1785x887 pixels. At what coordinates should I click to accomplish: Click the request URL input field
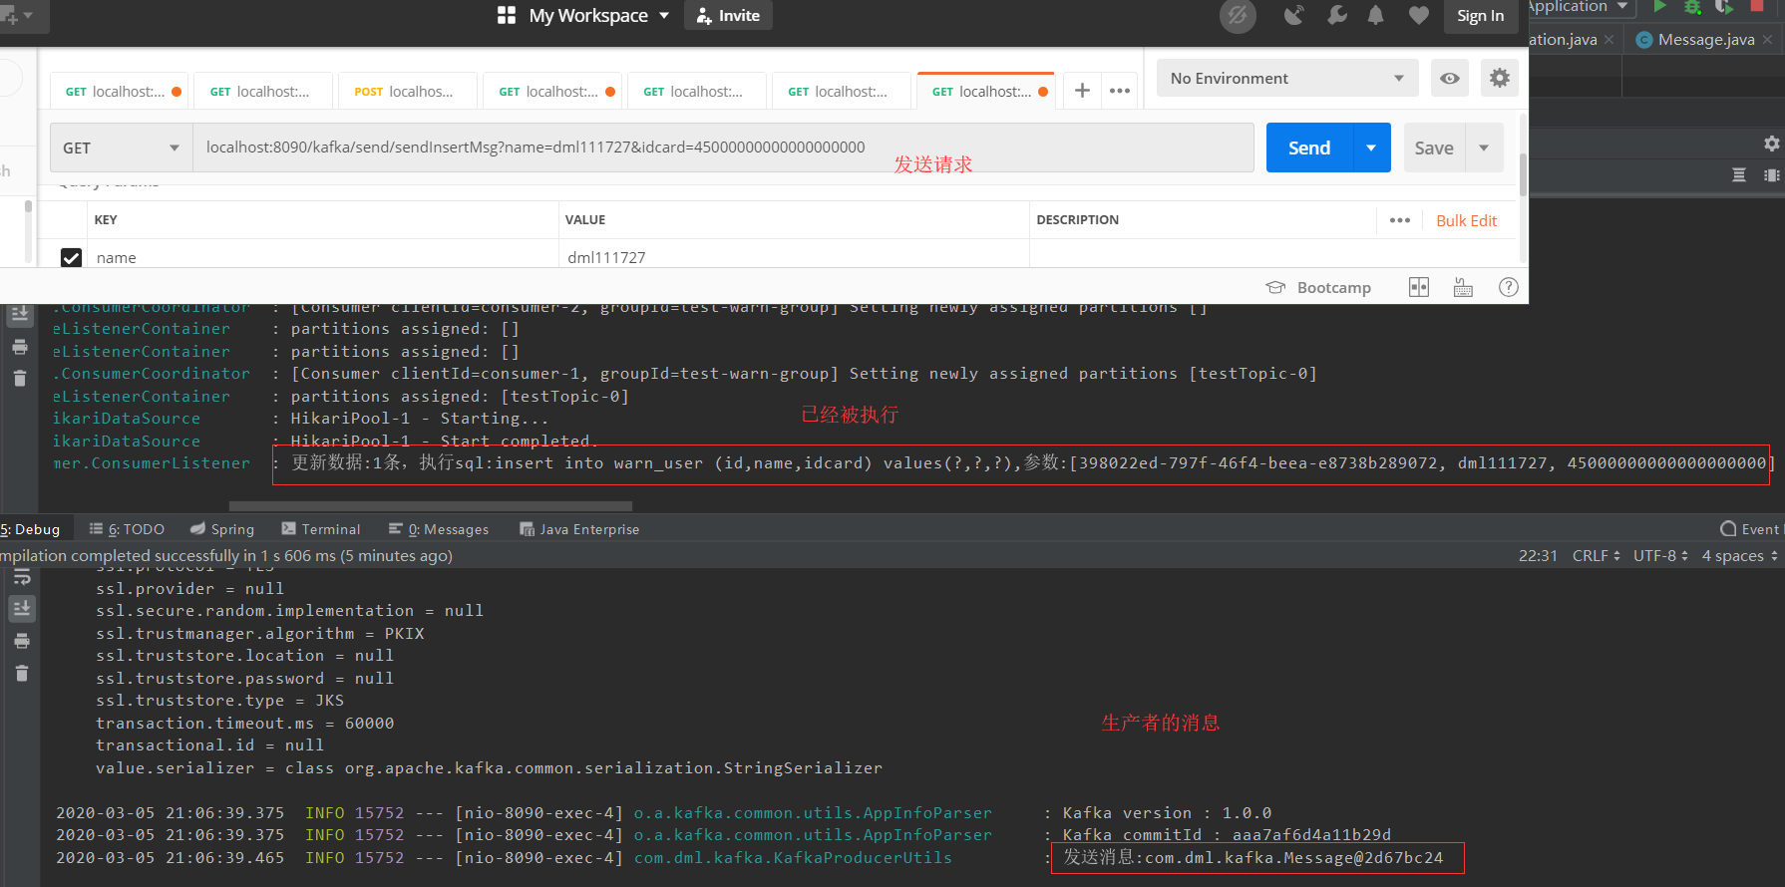point(723,148)
